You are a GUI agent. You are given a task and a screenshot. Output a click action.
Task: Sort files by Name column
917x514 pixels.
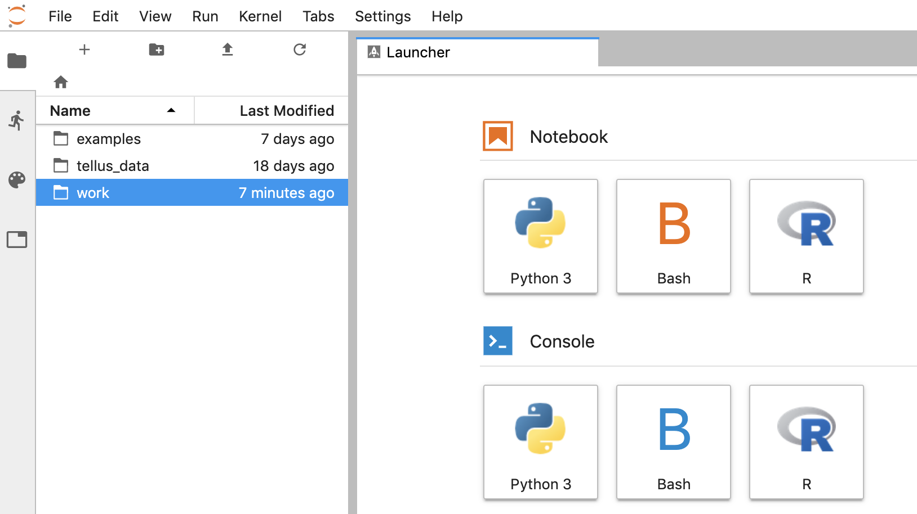pos(115,111)
